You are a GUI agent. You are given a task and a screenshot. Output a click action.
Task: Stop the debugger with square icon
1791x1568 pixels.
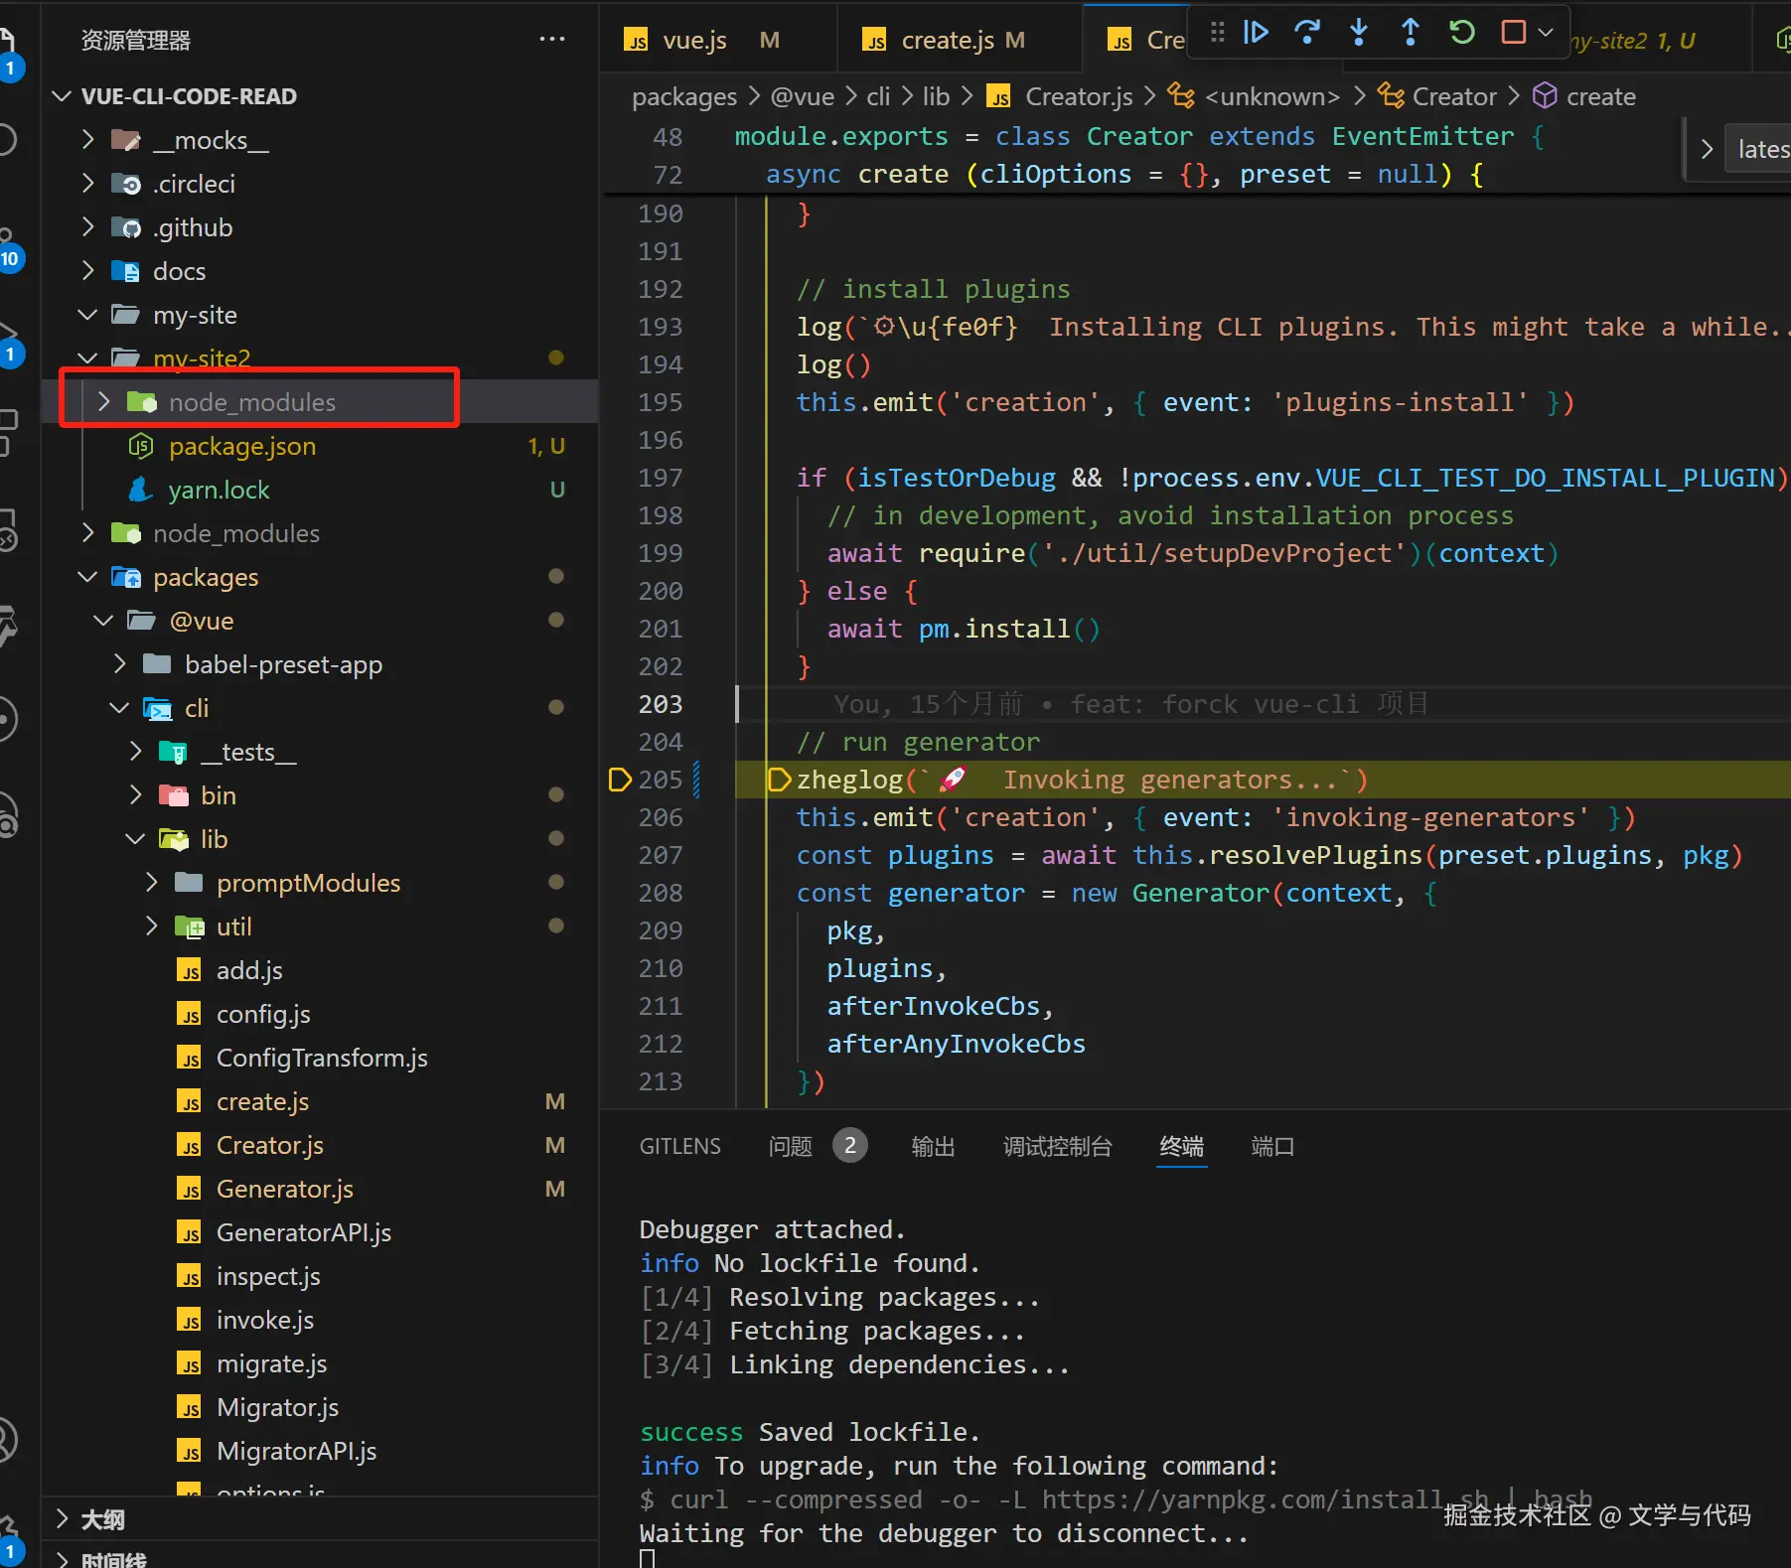click(x=1513, y=33)
